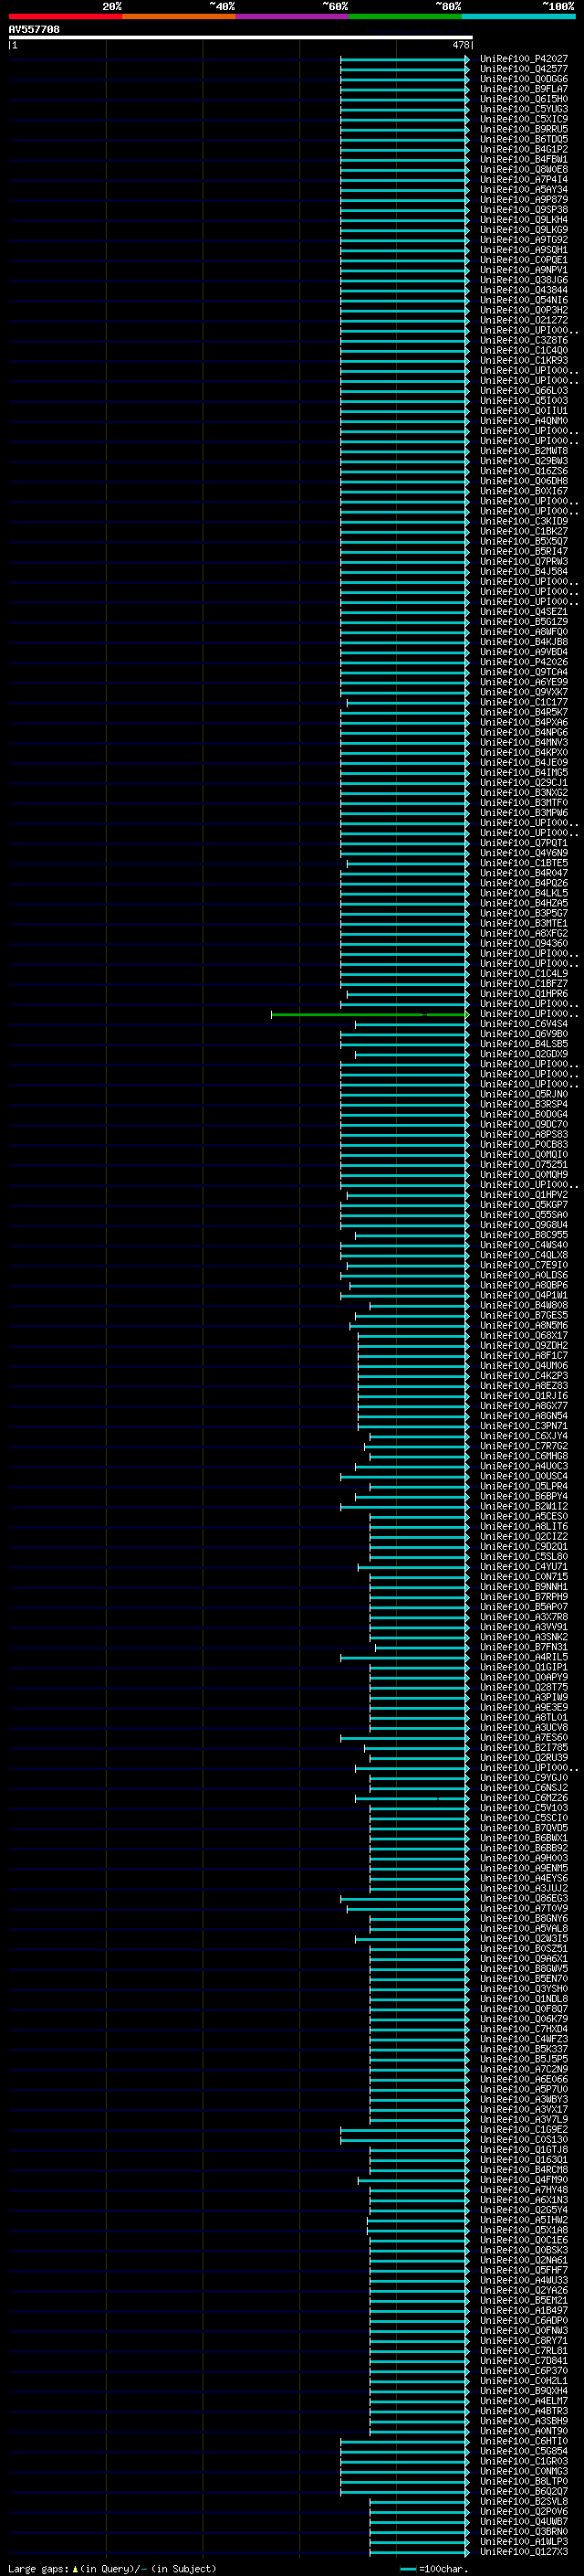Click hit label UniRef100_Q06DH8
Viewport: 584px width, 2576px height.
524,481
